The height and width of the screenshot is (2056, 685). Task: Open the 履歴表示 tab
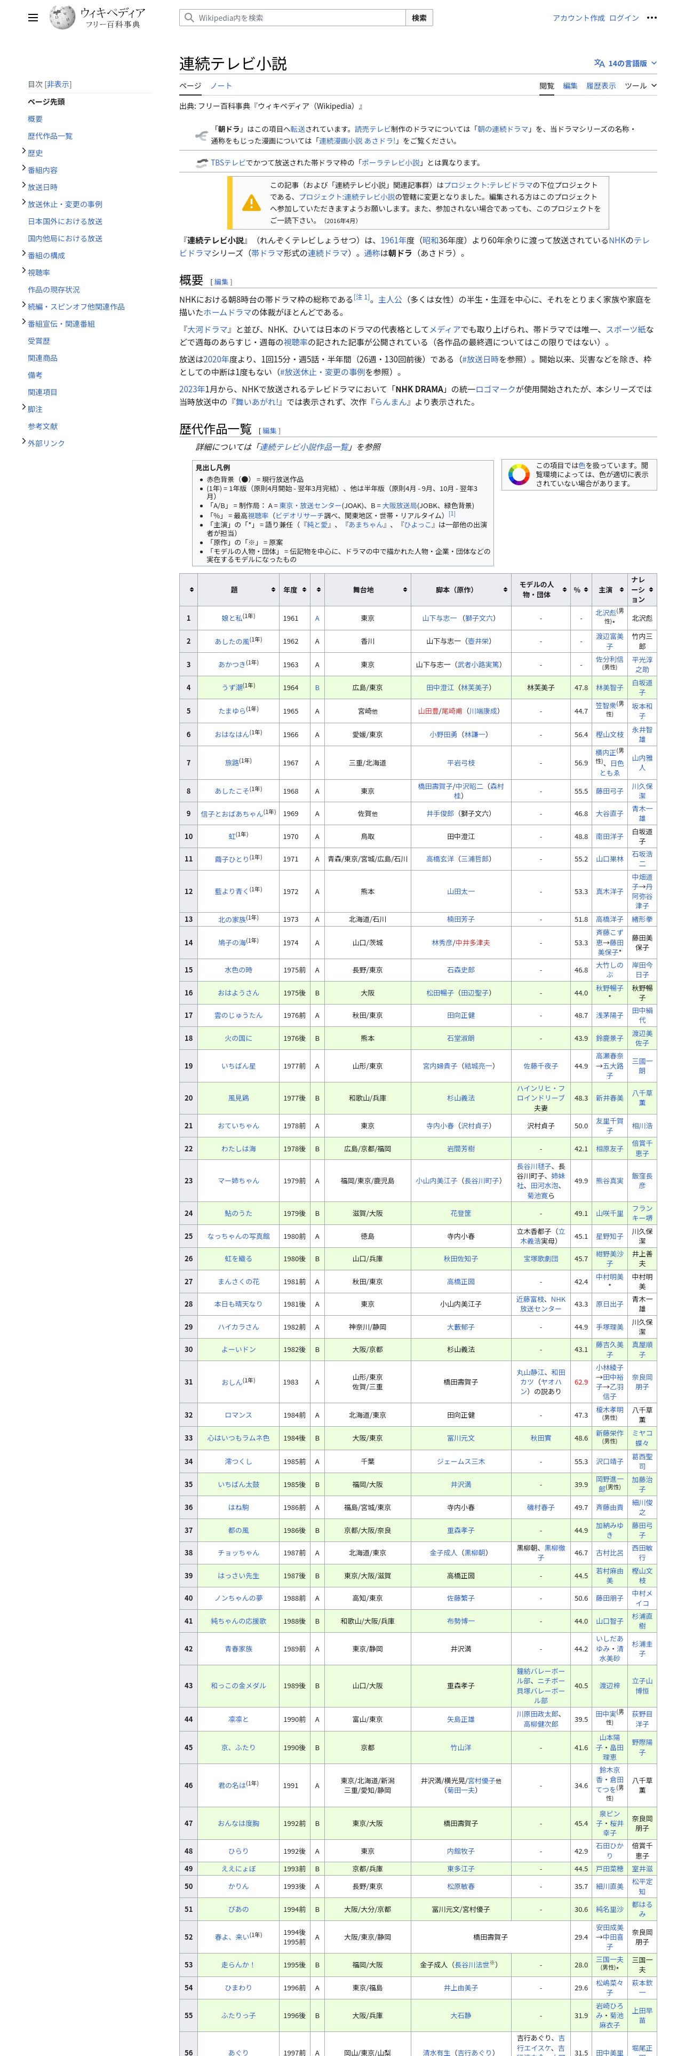tap(601, 85)
